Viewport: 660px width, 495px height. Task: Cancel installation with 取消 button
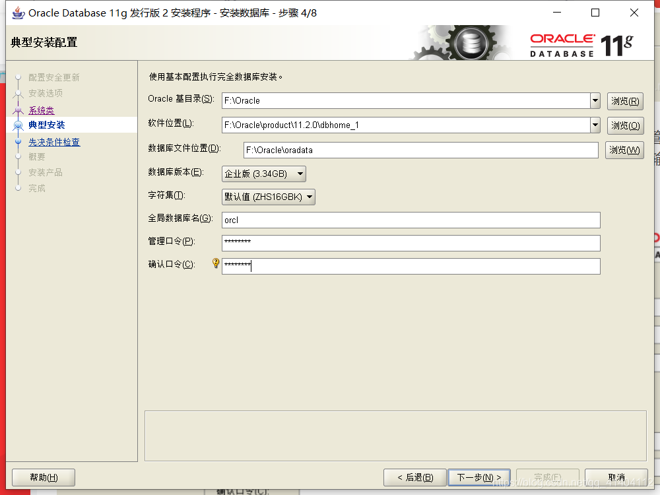(x=616, y=477)
